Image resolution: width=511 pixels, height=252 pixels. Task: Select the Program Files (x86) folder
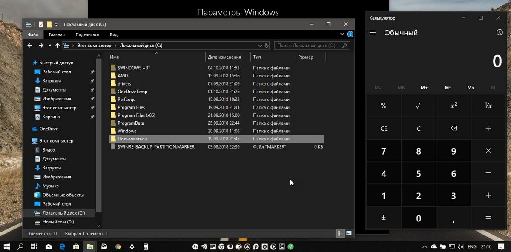(x=217, y=115)
